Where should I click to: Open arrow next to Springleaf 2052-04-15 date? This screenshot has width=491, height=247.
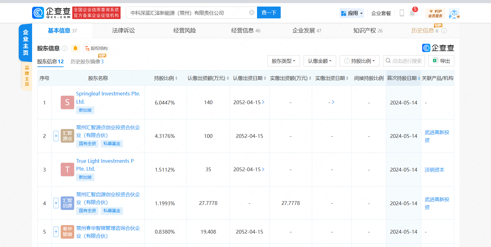coord(263,102)
